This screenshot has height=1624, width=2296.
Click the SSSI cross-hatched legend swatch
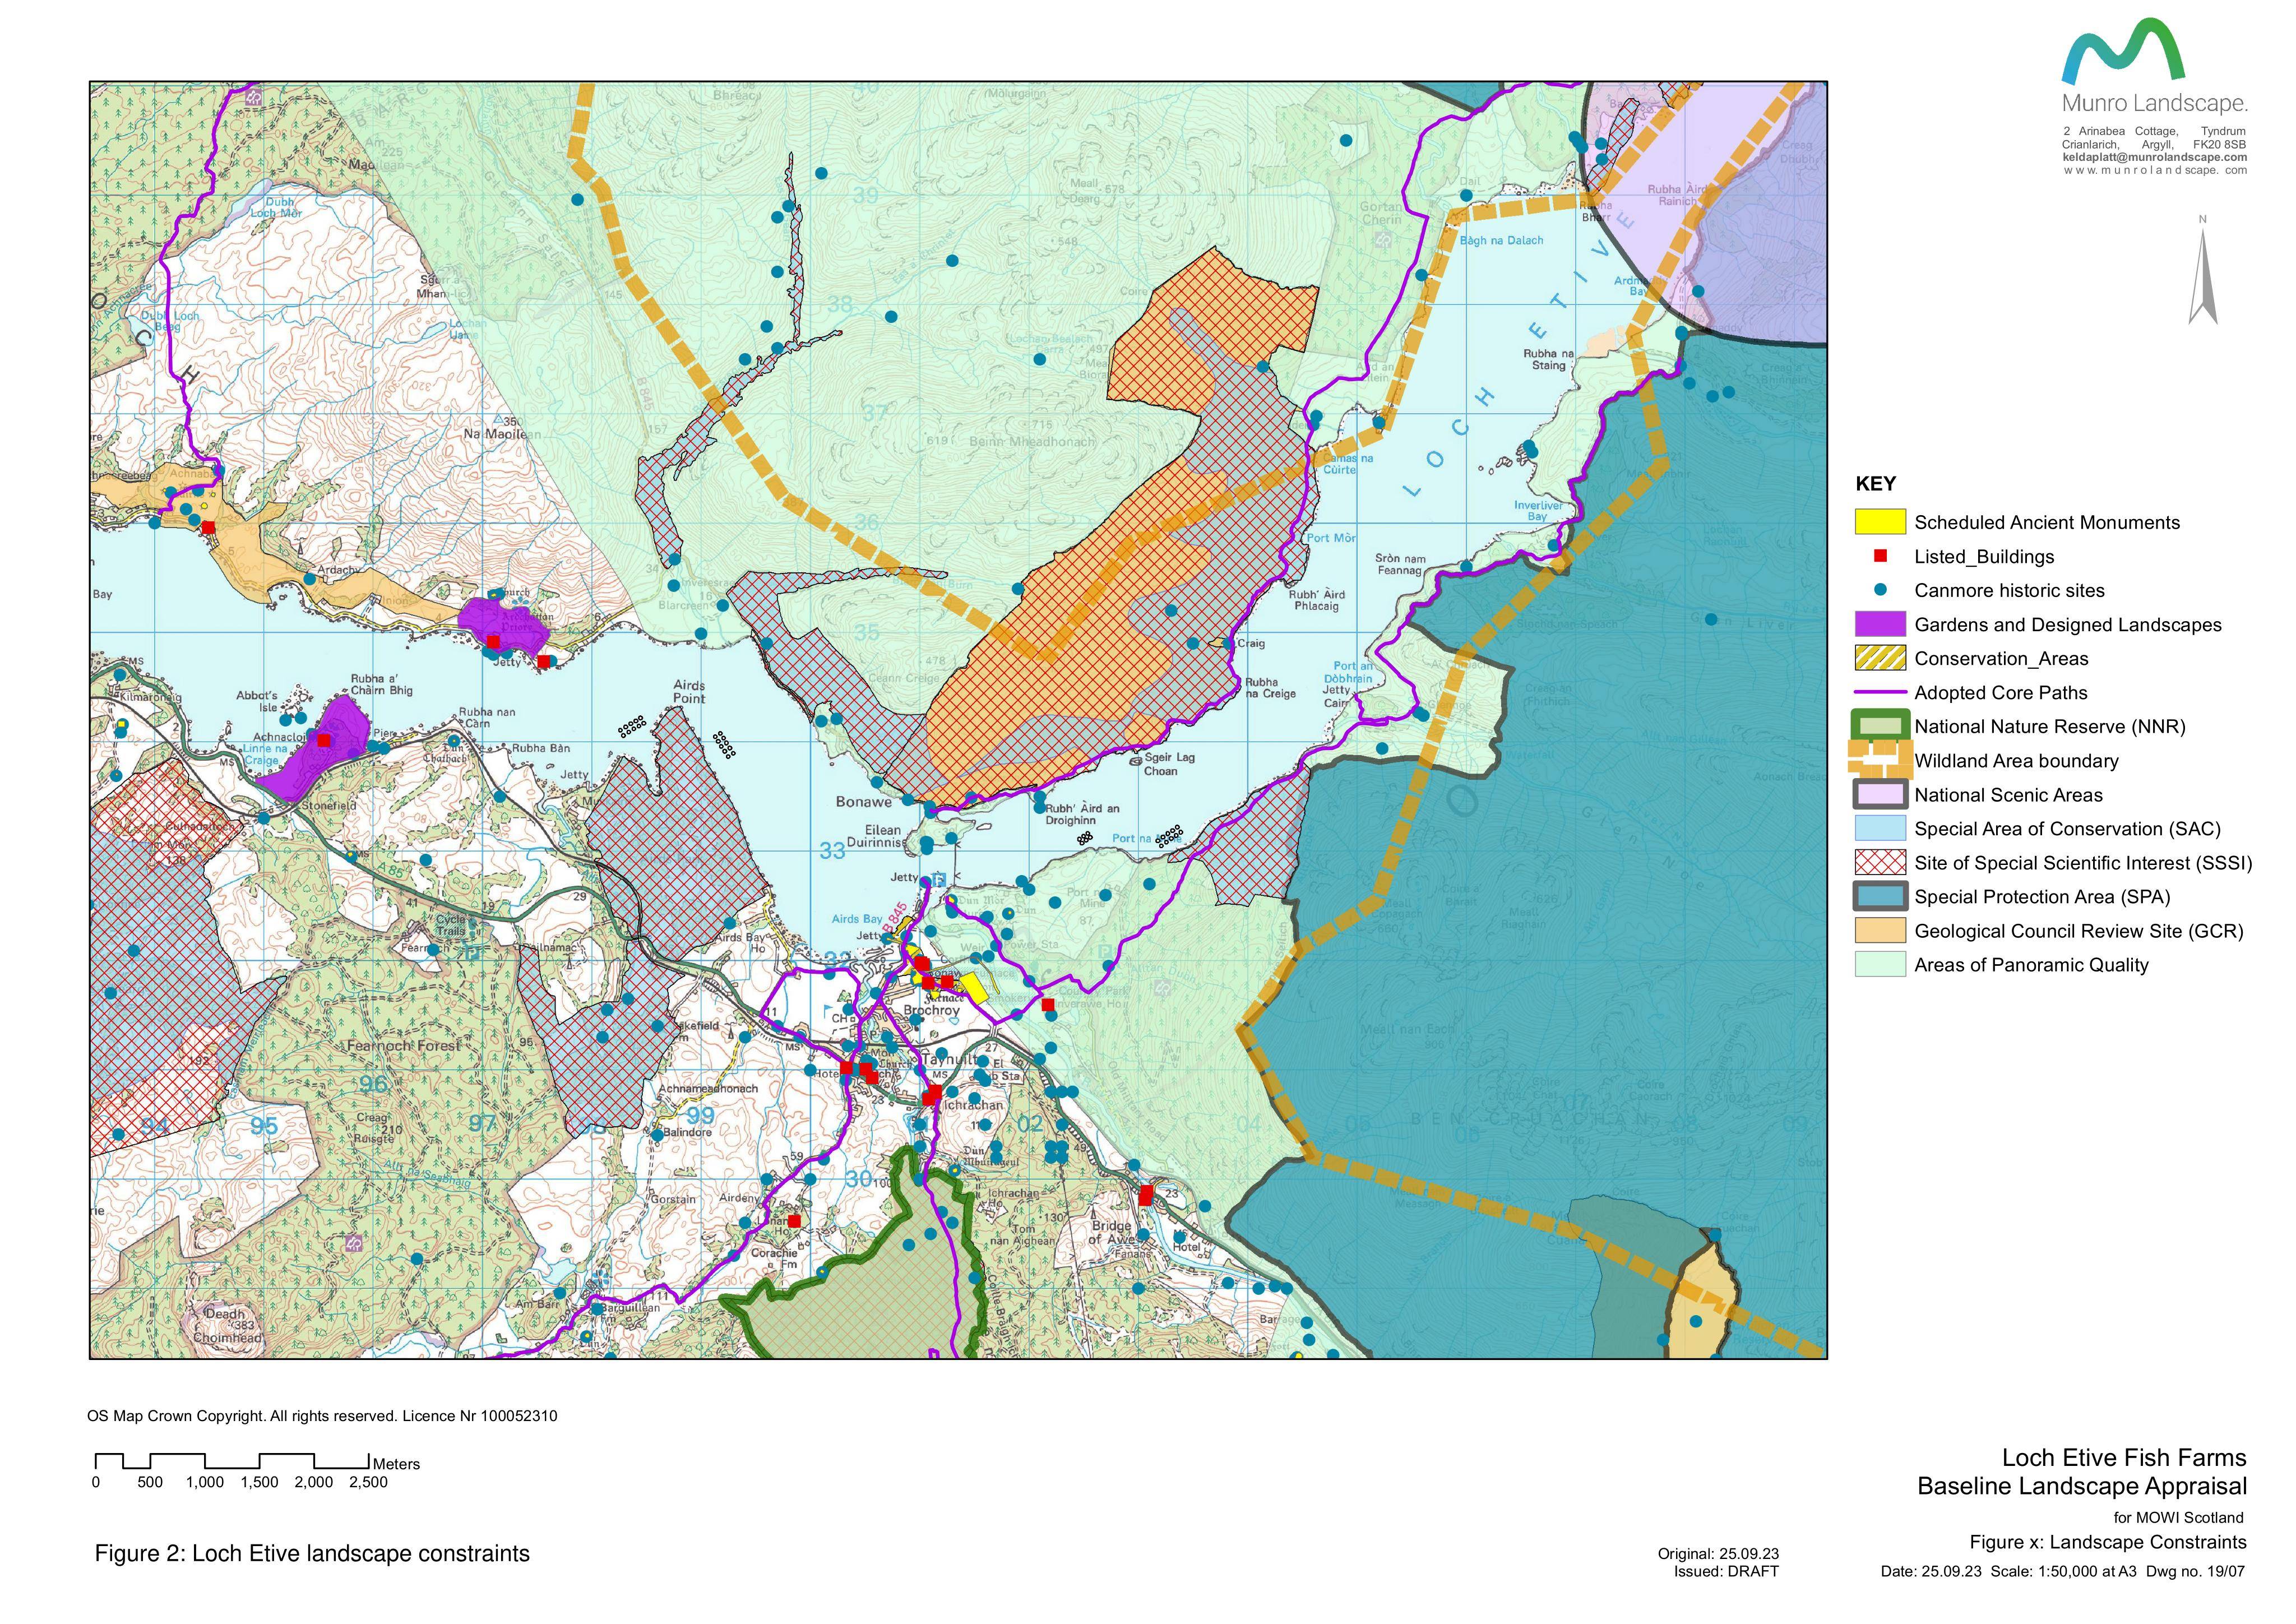click(1880, 863)
